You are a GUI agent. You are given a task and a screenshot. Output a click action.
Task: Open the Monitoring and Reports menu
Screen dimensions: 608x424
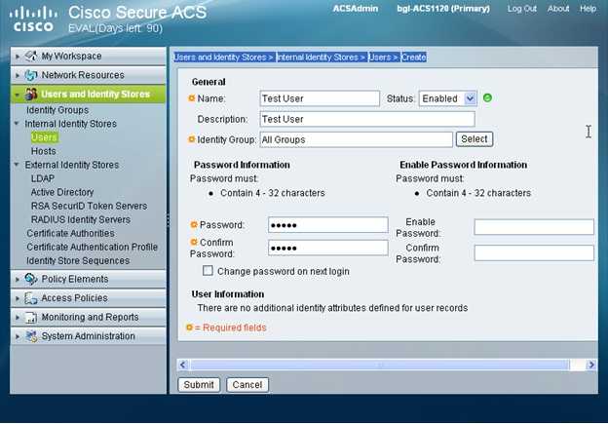pos(89,317)
